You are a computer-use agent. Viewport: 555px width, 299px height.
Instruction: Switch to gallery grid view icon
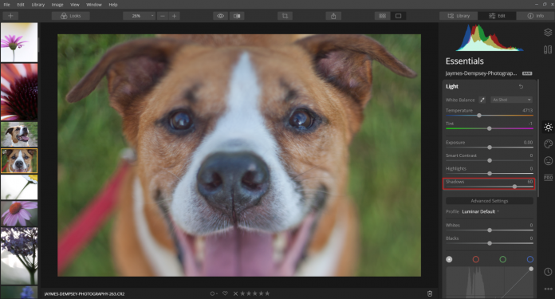[x=382, y=16]
